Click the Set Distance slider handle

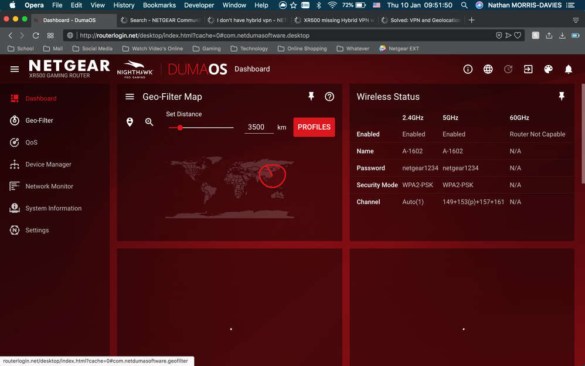tap(179, 127)
